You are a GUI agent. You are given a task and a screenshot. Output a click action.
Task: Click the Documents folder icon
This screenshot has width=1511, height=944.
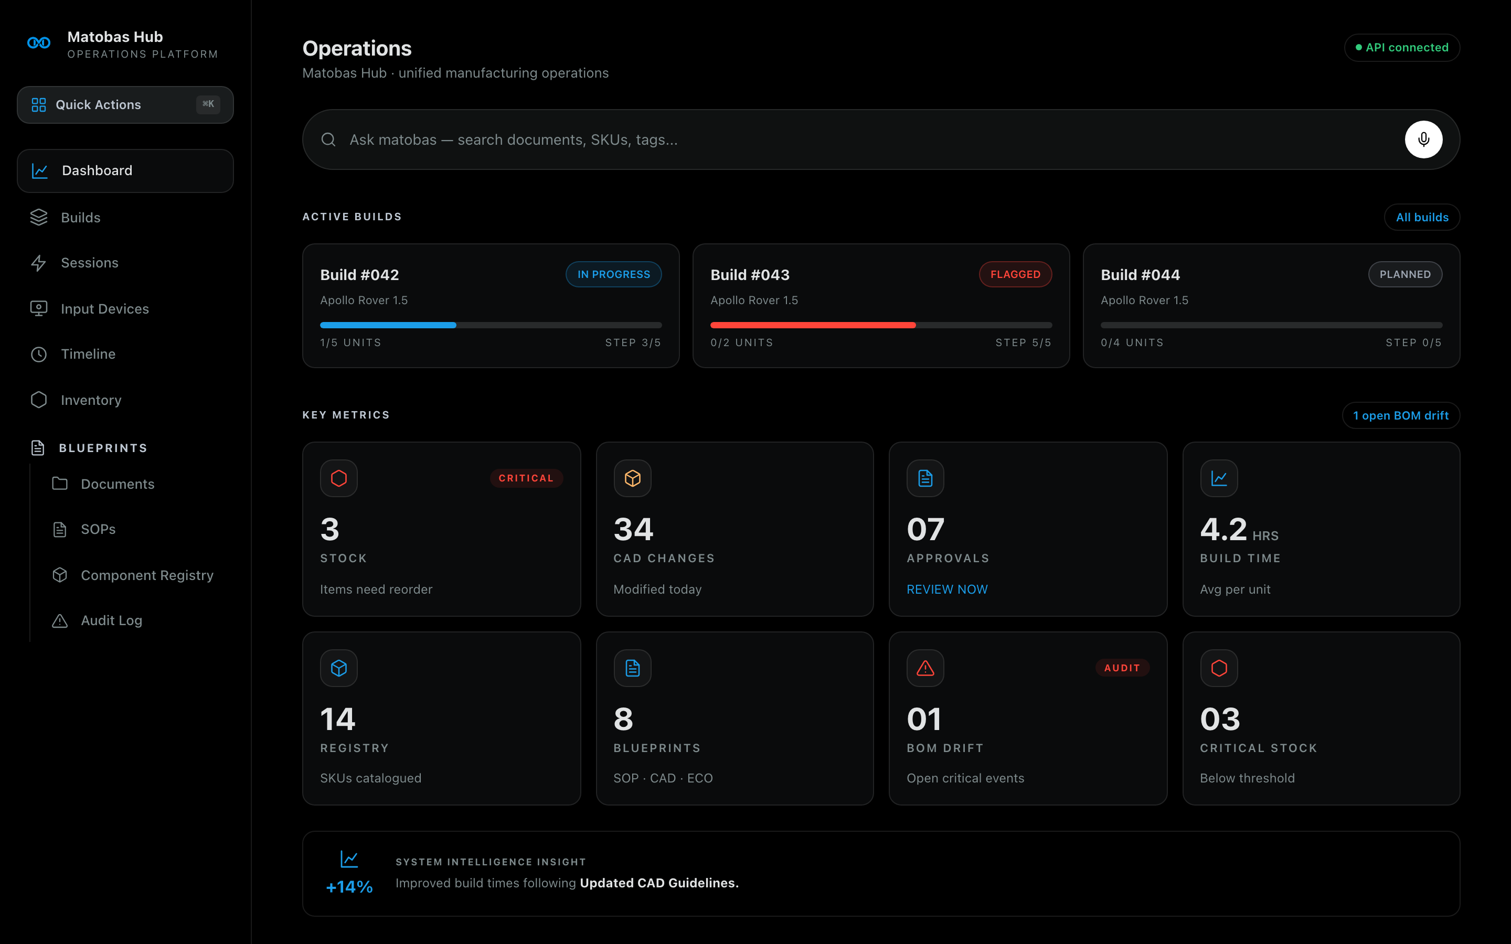point(60,484)
